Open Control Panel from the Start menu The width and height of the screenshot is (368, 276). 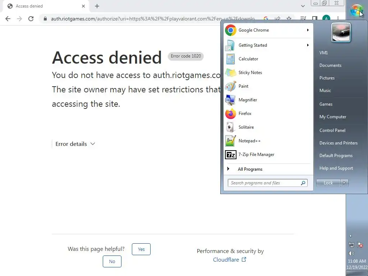[x=332, y=130]
